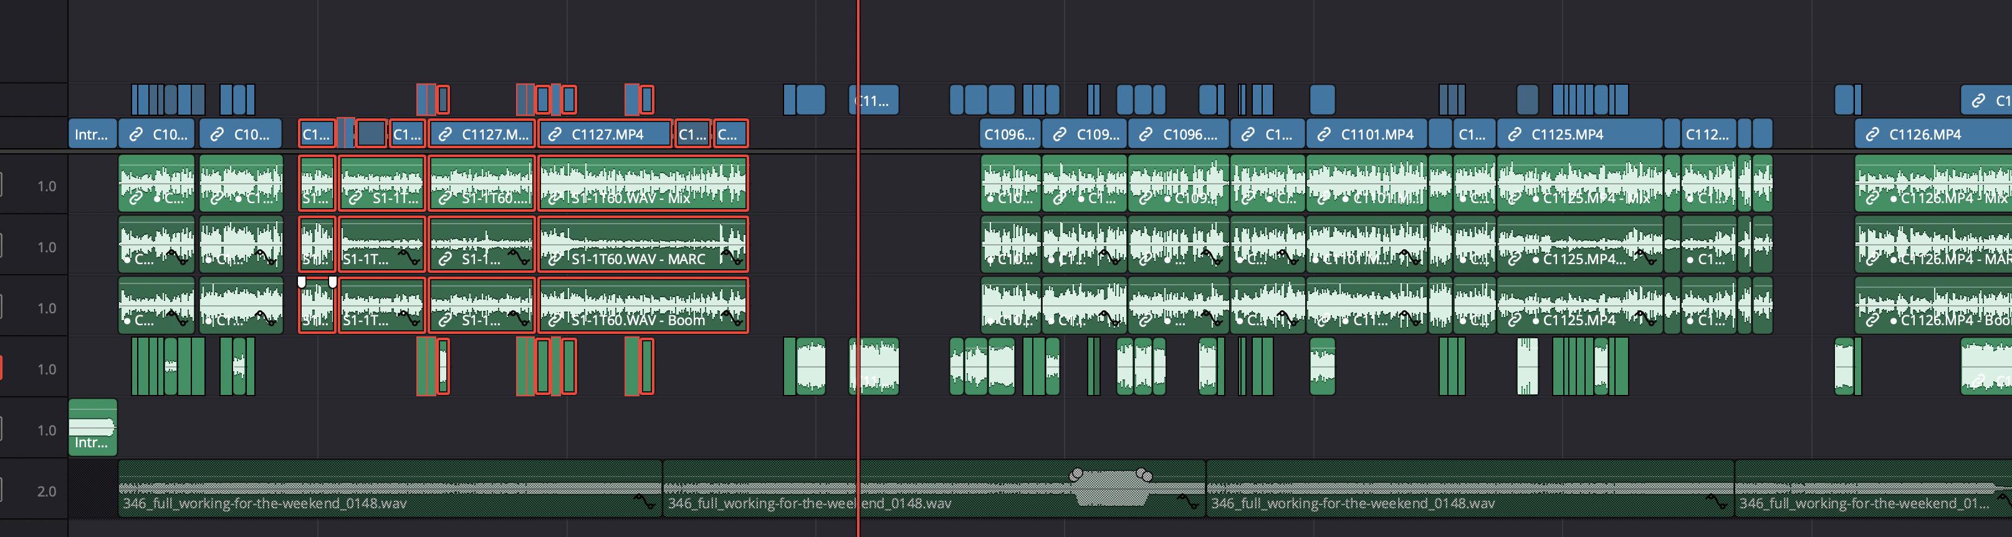Select the C112... video clip
This screenshot has width=2012, height=537.
tap(1709, 135)
